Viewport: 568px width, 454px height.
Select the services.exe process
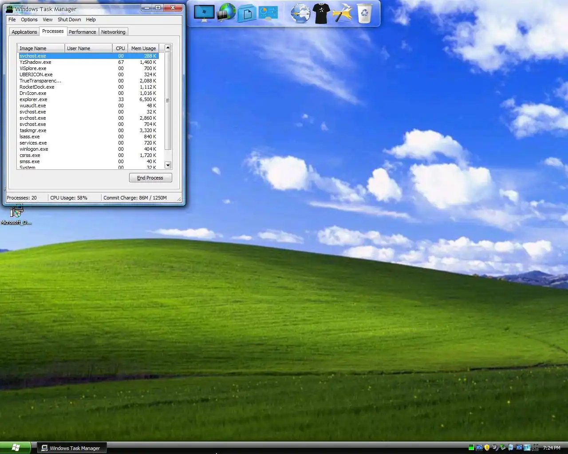click(x=88, y=143)
